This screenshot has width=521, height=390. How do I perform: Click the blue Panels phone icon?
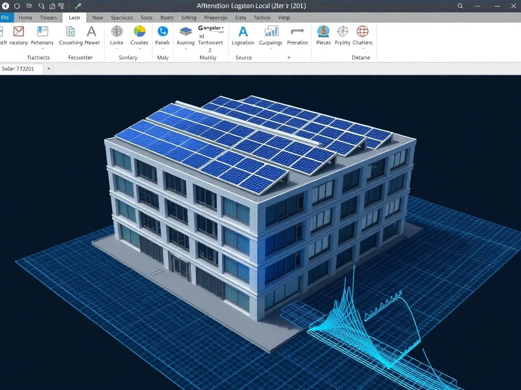pos(163,31)
